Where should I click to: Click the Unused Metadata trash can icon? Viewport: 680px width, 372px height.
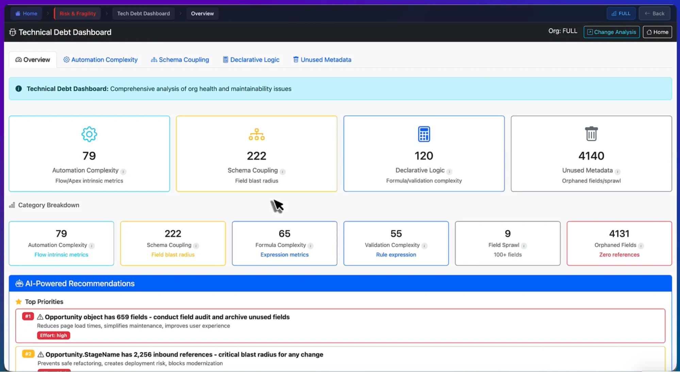pyautogui.click(x=591, y=134)
